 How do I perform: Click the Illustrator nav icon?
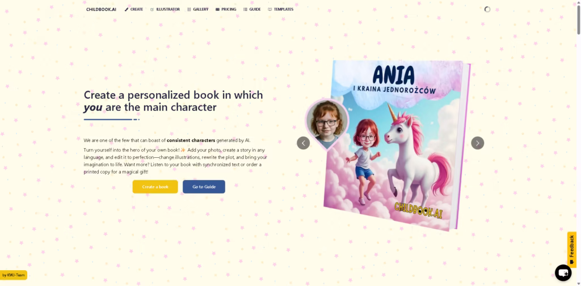pos(152,10)
